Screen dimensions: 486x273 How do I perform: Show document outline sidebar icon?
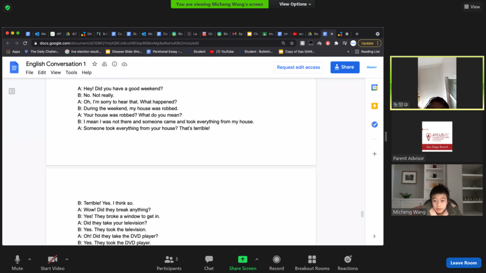coord(12,91)
